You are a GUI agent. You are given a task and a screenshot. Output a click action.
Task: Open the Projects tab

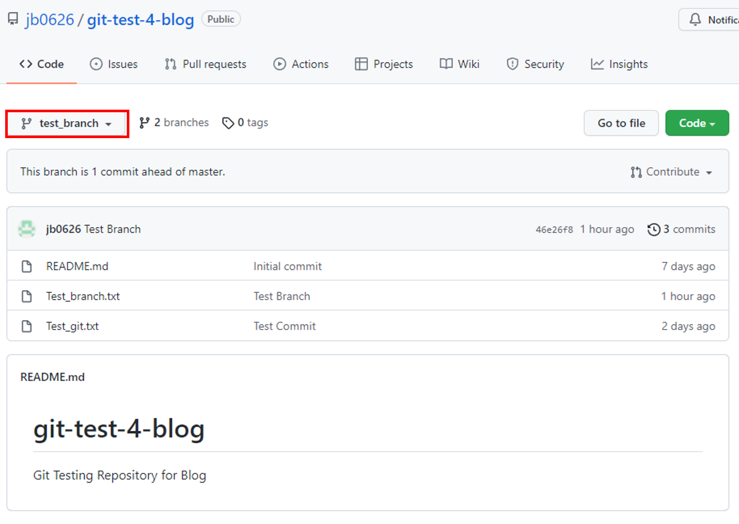click(384, 64)
